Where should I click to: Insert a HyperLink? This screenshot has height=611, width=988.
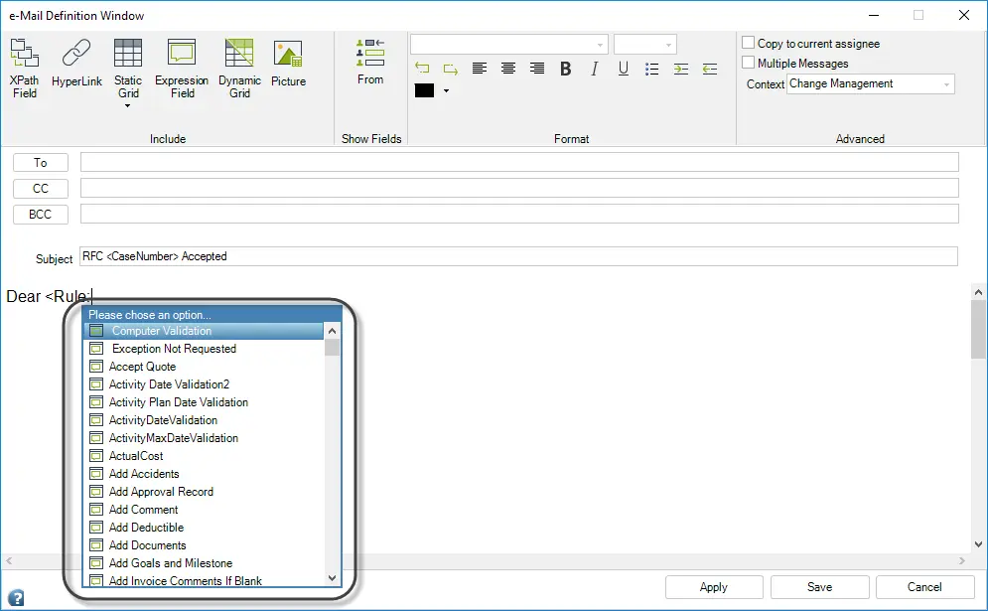[76, 63]
